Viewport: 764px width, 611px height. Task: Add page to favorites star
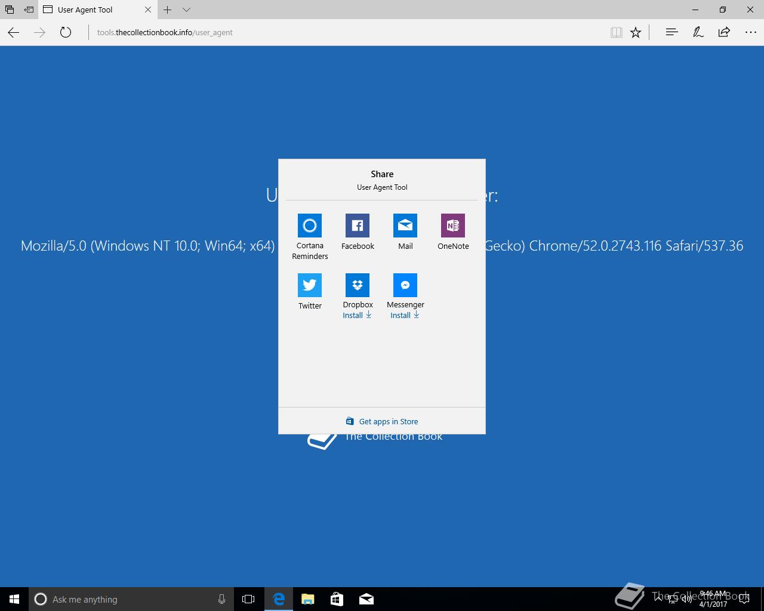(636, 32)
